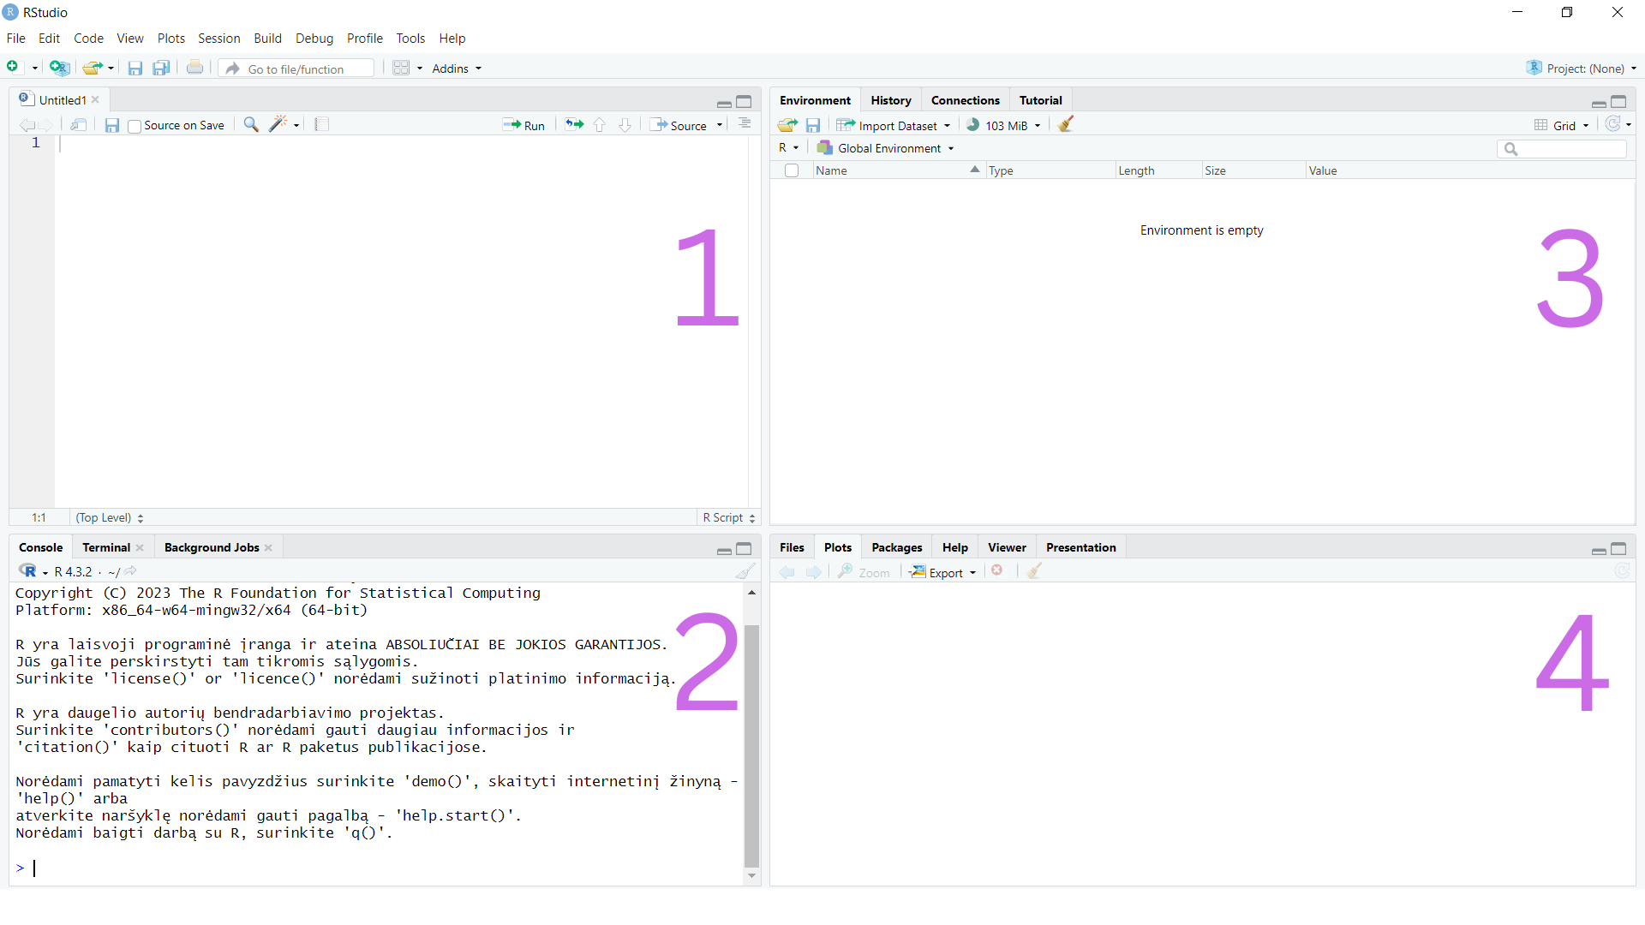
Task: Open the Session menu
Action: pos(218,39)
